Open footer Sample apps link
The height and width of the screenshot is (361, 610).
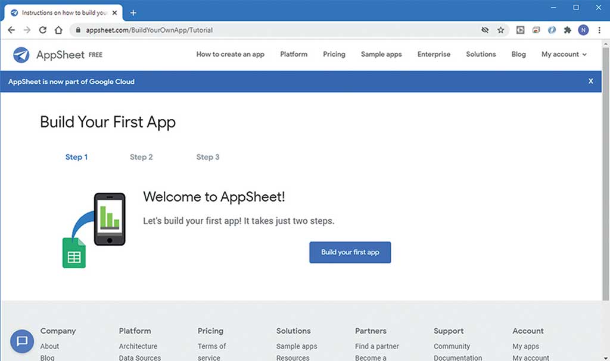pyautogui.click(x=297, y=346)
